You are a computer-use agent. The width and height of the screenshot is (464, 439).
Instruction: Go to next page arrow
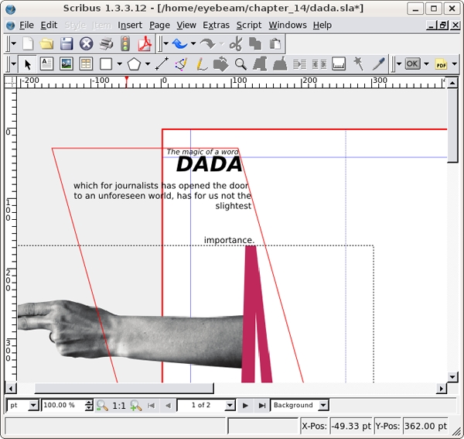click(245, 405)
